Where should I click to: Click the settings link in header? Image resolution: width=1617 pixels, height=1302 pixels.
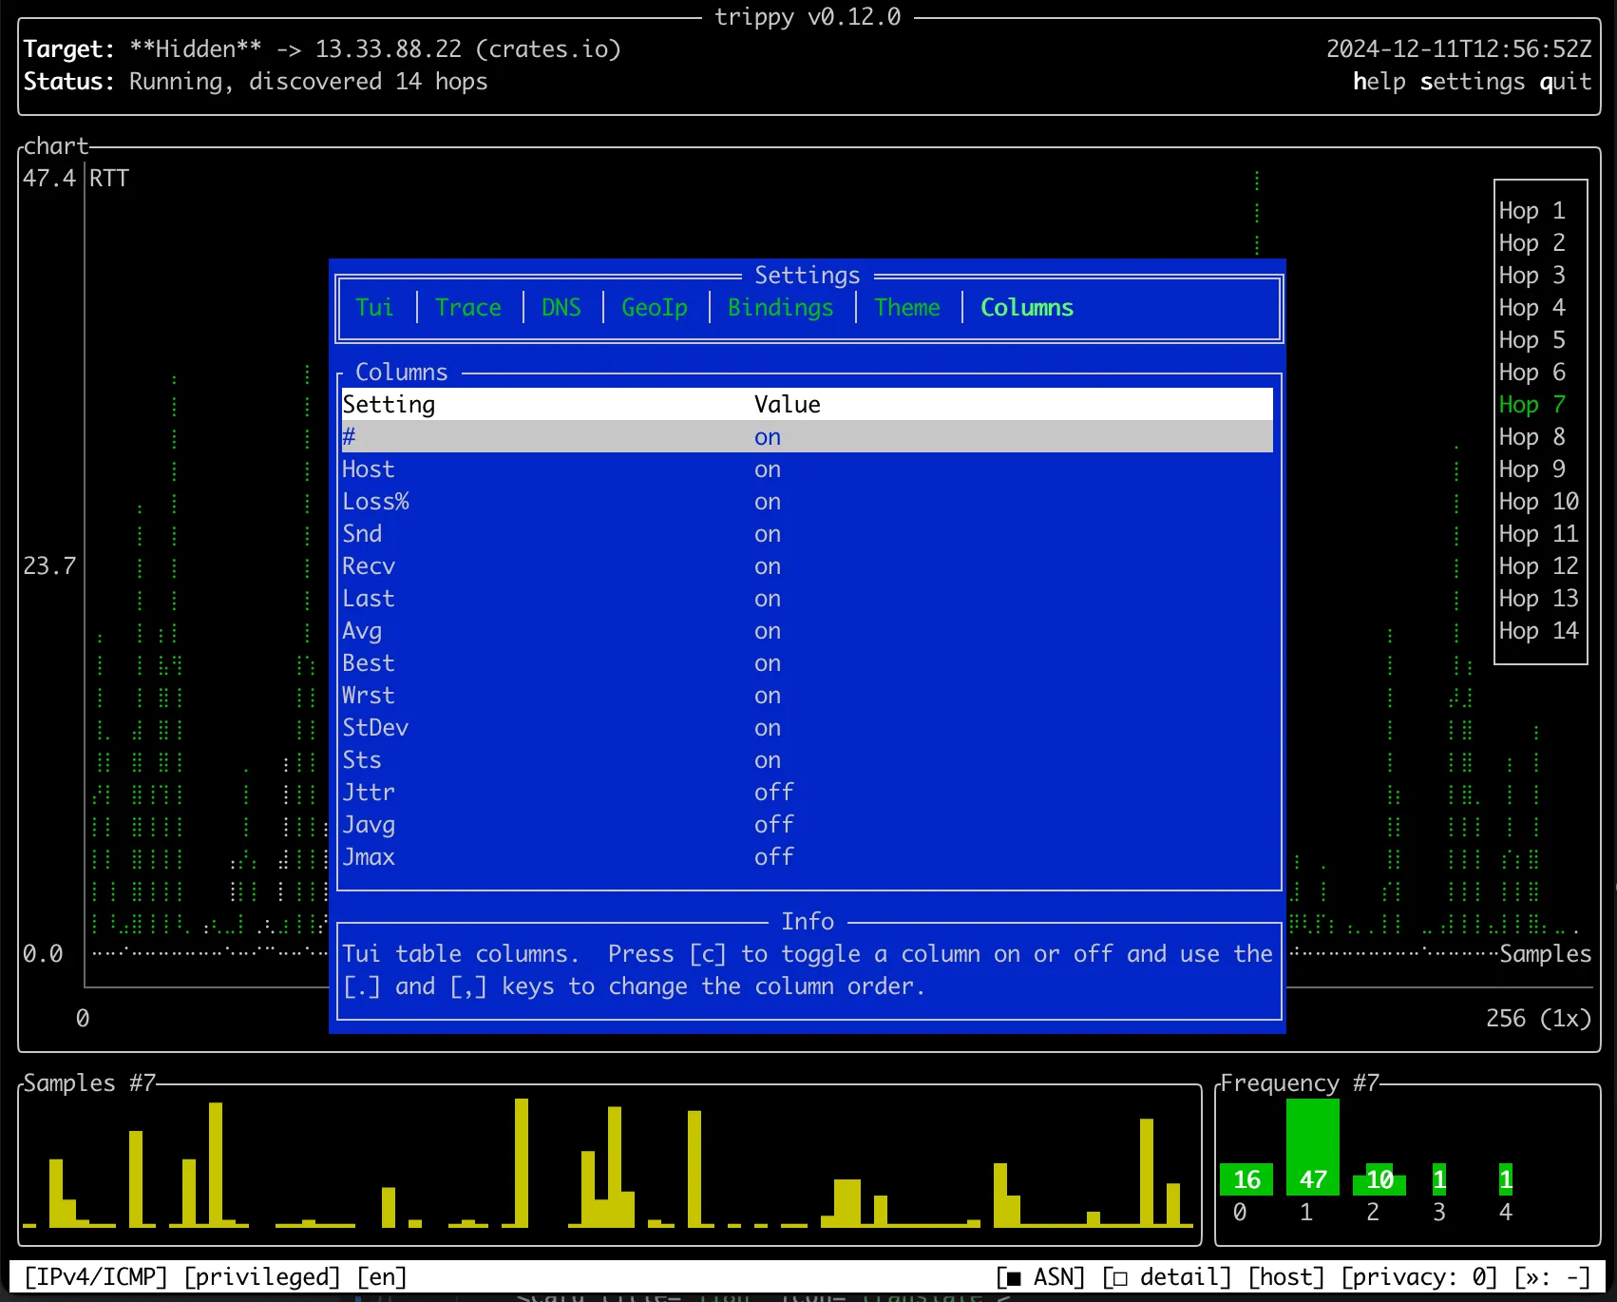tap(1472, 82)
